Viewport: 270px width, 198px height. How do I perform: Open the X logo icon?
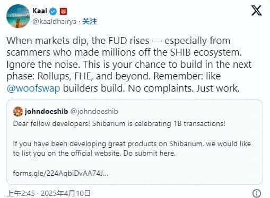click(x=256, y=11)
